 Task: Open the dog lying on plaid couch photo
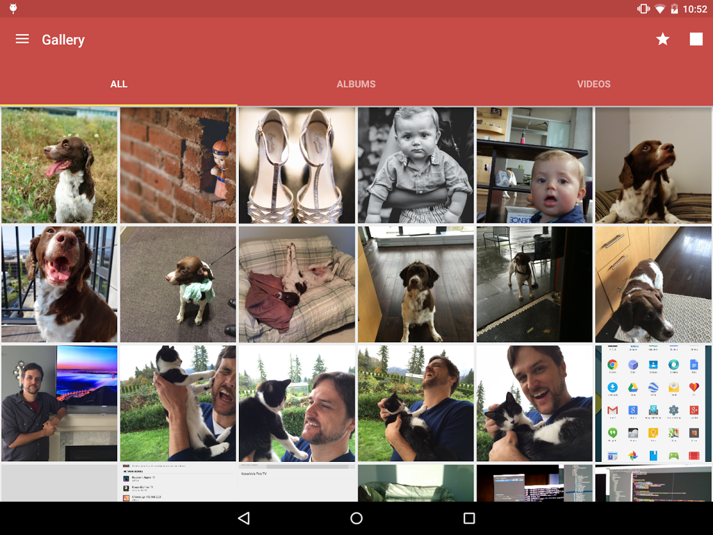297,284
